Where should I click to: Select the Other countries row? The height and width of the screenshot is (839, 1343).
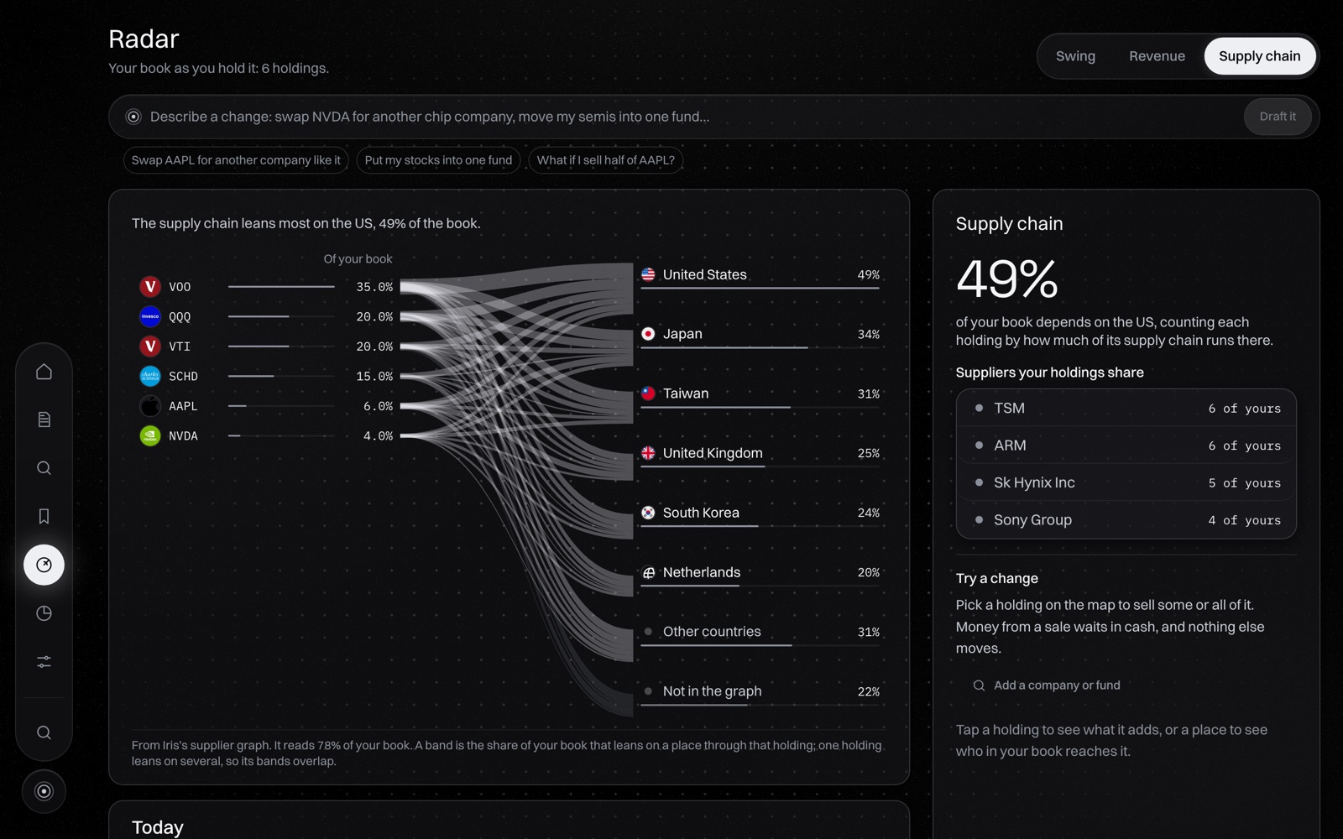pyautogui.click(x=760, y=633)
